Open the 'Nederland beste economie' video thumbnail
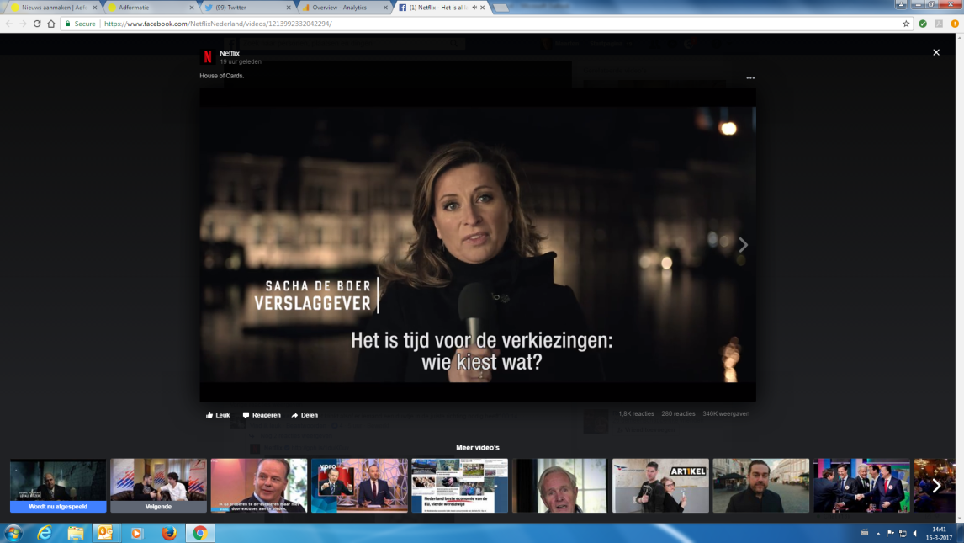The image size is (964, 543). (459, 485)
